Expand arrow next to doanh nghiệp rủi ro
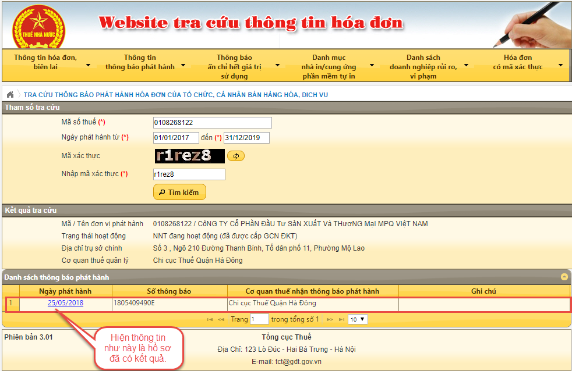 click(466, 66)
